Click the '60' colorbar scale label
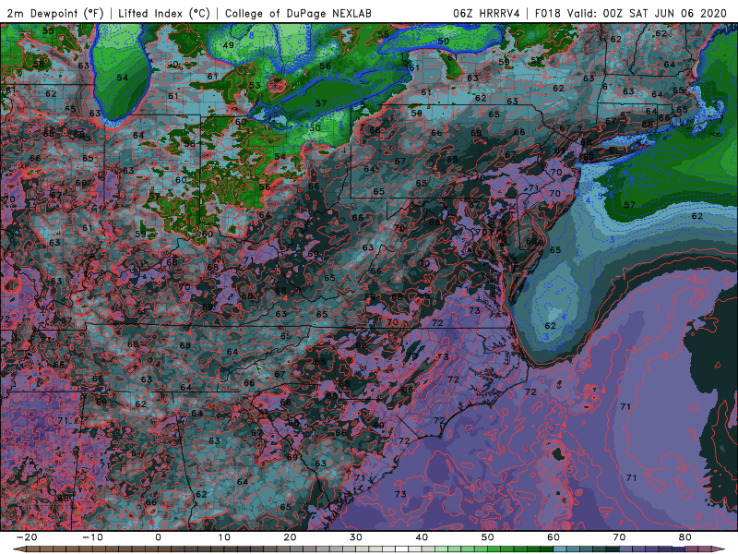This screenshot has height=554, width=738. (x=553, y=537)
